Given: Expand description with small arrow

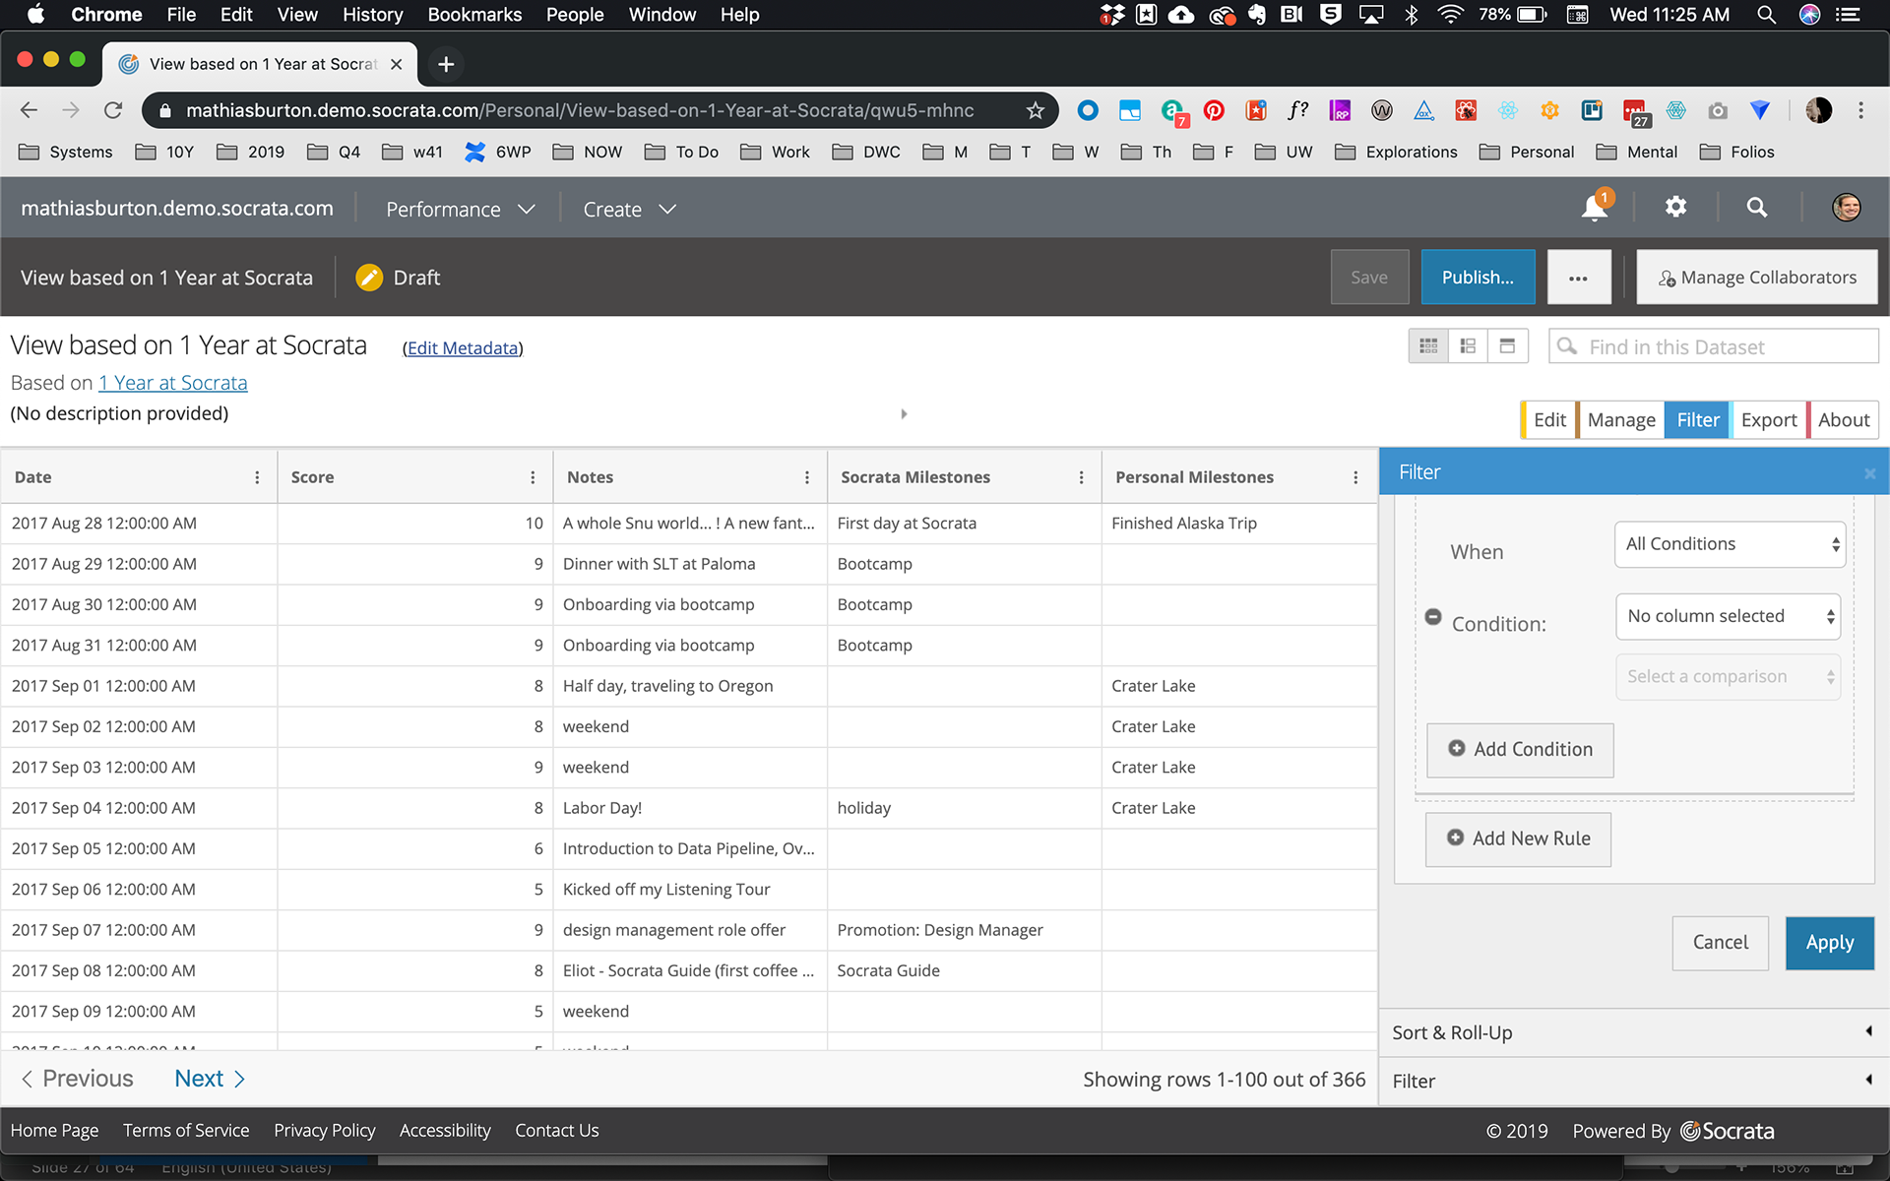Looking at the screenshot, I should click(904, 413).
